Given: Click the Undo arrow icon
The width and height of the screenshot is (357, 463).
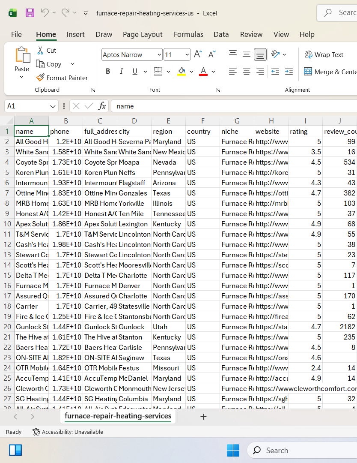Looking at the screenshot, I should click(x=45, y=13).
